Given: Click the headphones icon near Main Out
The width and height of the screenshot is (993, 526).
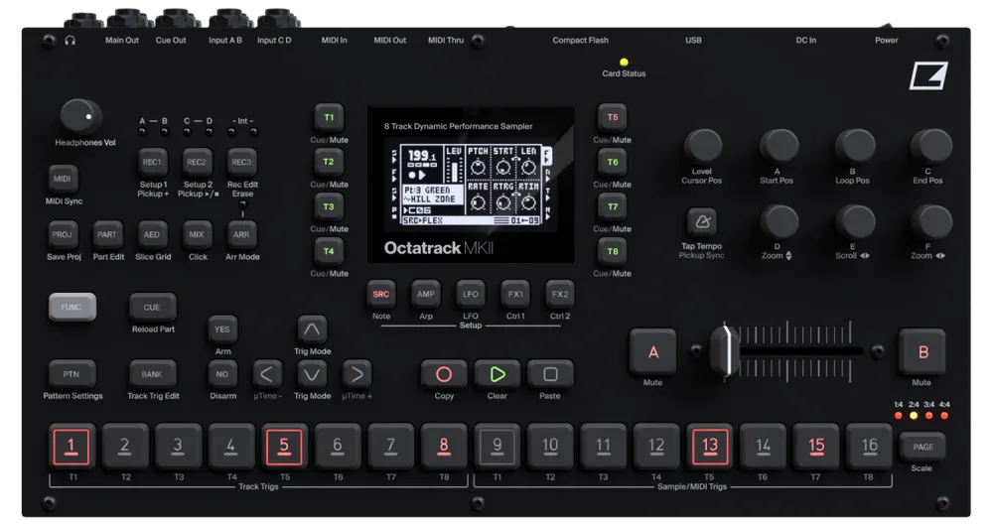Looking at the screenshot, I should pyautogui.click(x=71, y=40).
